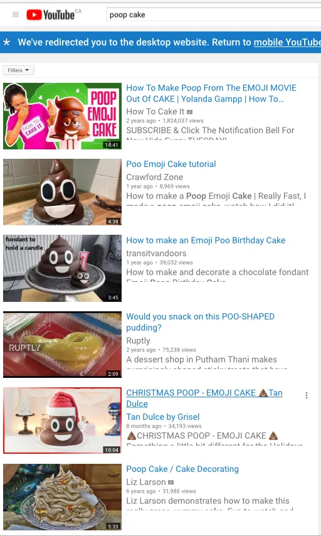Open 'Would you snack on this POO-SHAPED pudding?'
Screen dimensions: 321x536
200,322
